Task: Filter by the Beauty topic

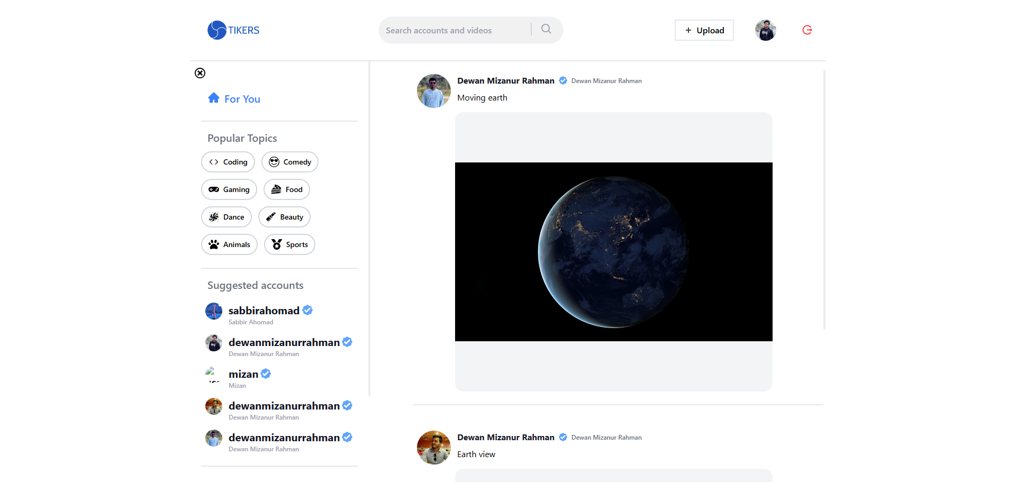Action: point(284,217)
